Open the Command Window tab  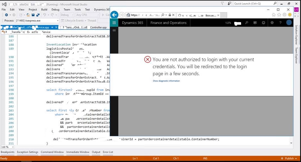coord(52,152)
